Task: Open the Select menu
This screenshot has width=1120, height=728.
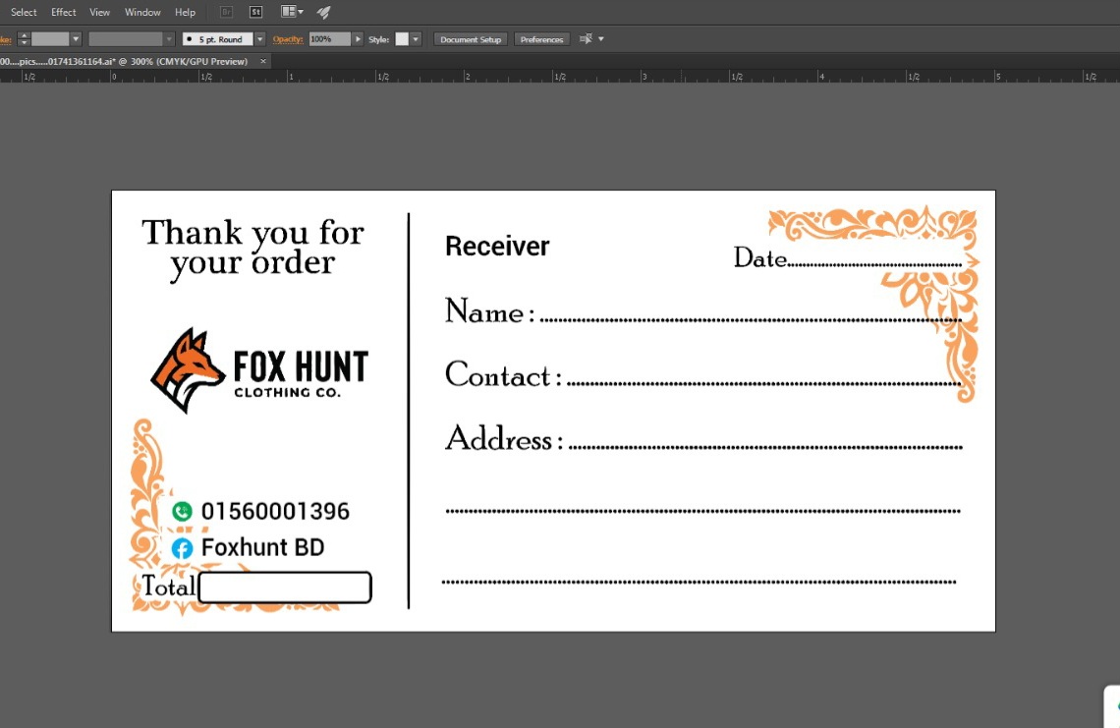Action: (x=24, y=12)
